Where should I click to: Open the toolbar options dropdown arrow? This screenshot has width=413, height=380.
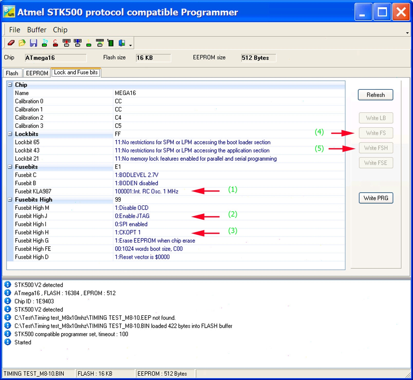click(x=131, y=45)
